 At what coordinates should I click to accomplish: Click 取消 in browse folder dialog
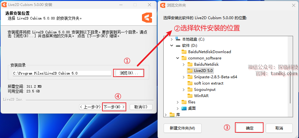(x=279, y=128)
